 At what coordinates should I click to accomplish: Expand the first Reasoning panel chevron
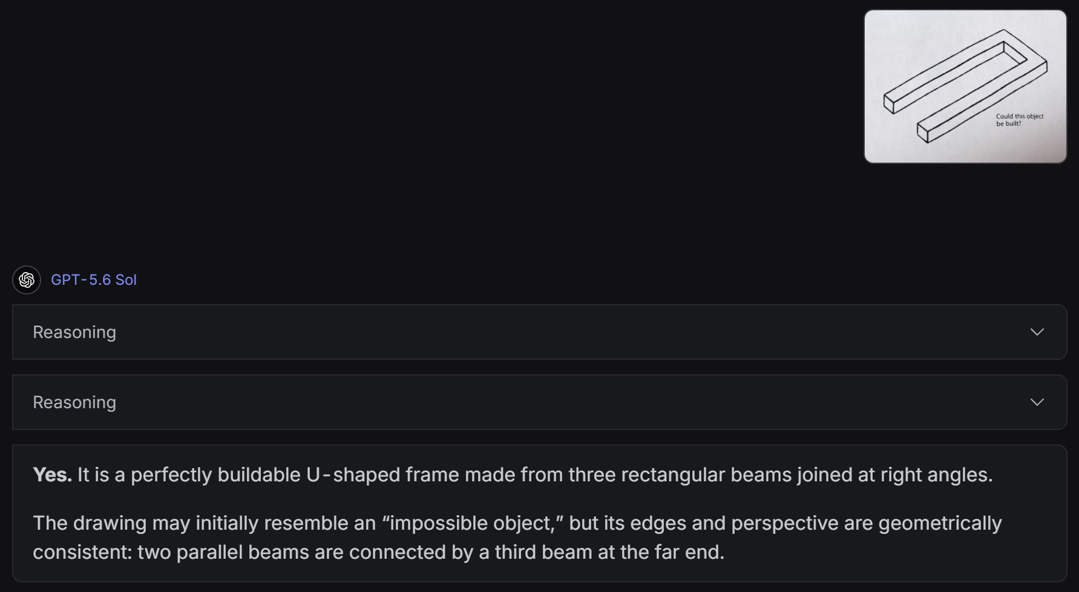1037,332
